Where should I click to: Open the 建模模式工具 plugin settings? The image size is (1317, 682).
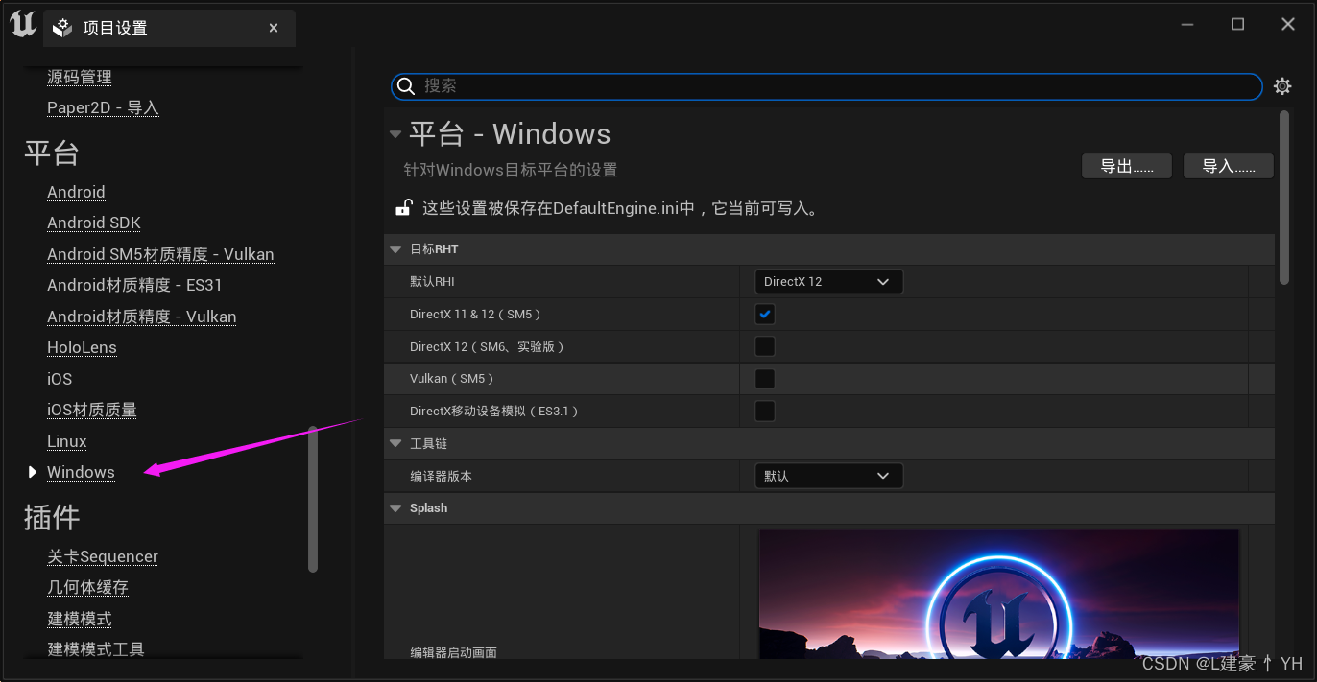[96, 649]
